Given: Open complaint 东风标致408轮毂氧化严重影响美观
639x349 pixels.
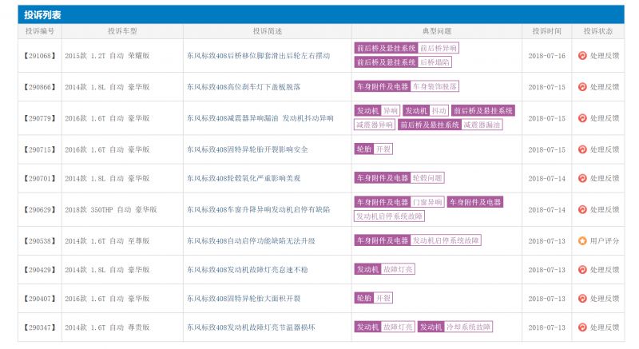Looking at the screenshot, I should [244, 178].
